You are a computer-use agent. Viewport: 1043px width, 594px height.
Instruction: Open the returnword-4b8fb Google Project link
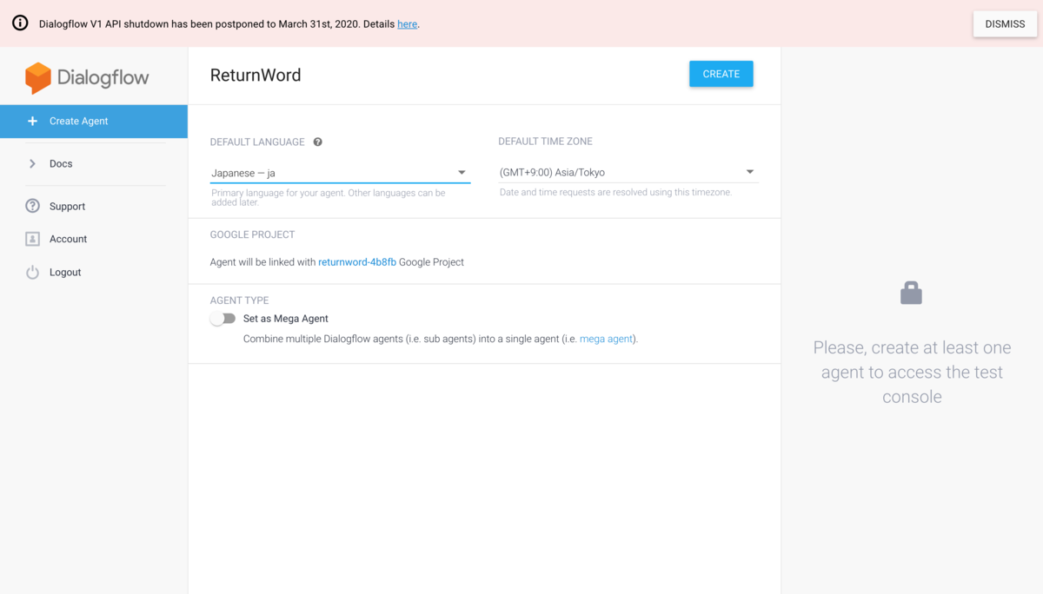tap(357, 261)
